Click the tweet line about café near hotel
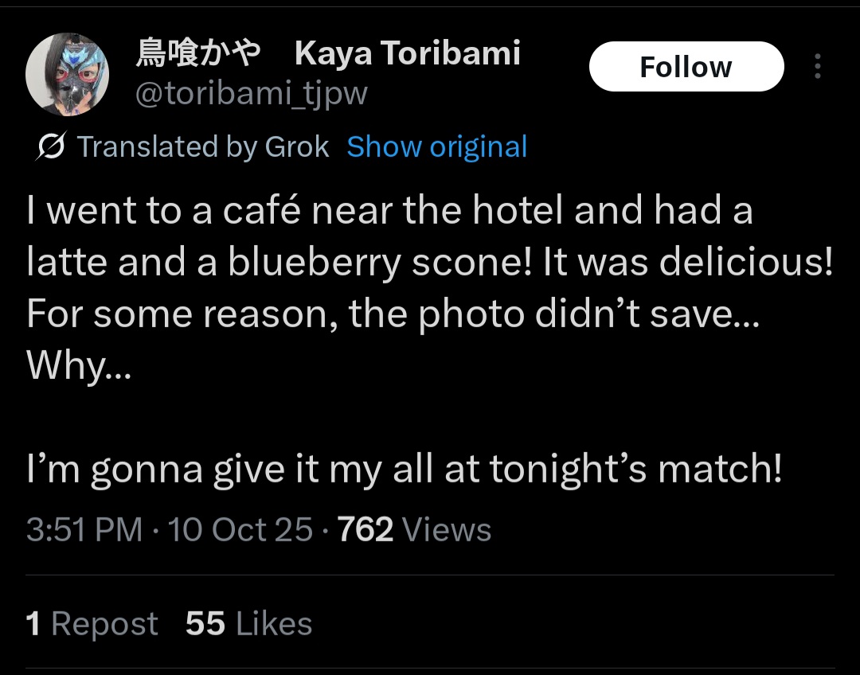The height and width of the screenshot is (675, 860). (389, 211)
